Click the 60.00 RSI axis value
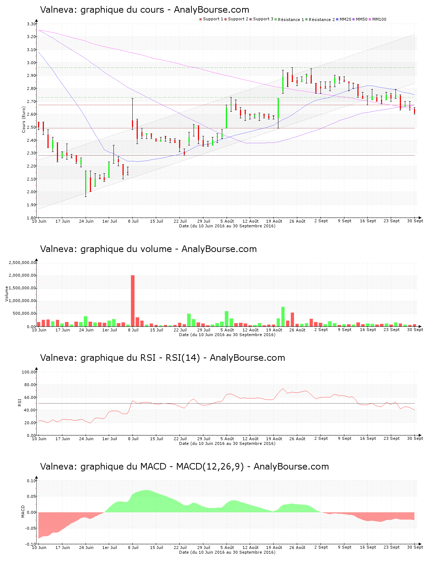This screenshot has width=435, height=562. tap(30, 397)
